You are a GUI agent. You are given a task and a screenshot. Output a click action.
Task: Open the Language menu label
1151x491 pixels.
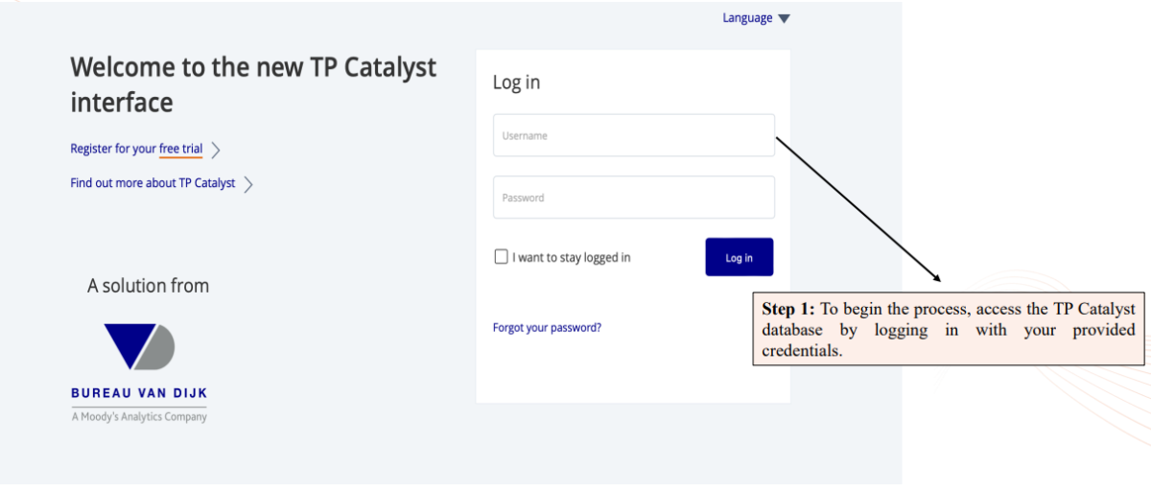pyautogui.click(x=747, y=18)
